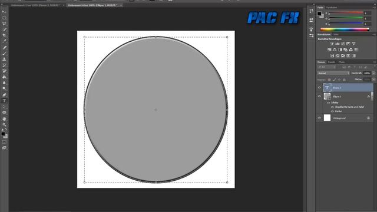377x212 pixels.
Task: Toggle lock layer position
Action: (x=339, y=79)
